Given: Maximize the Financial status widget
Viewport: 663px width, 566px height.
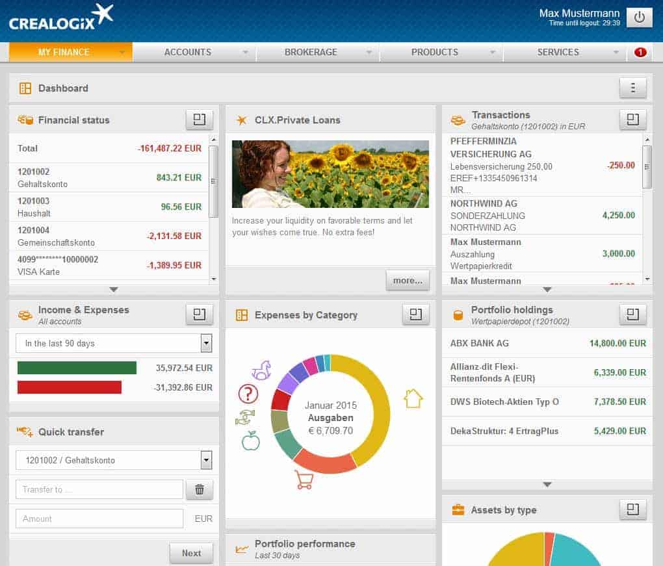Looking at the screenshot, I should pyautogui.click(x=199, y=120).
